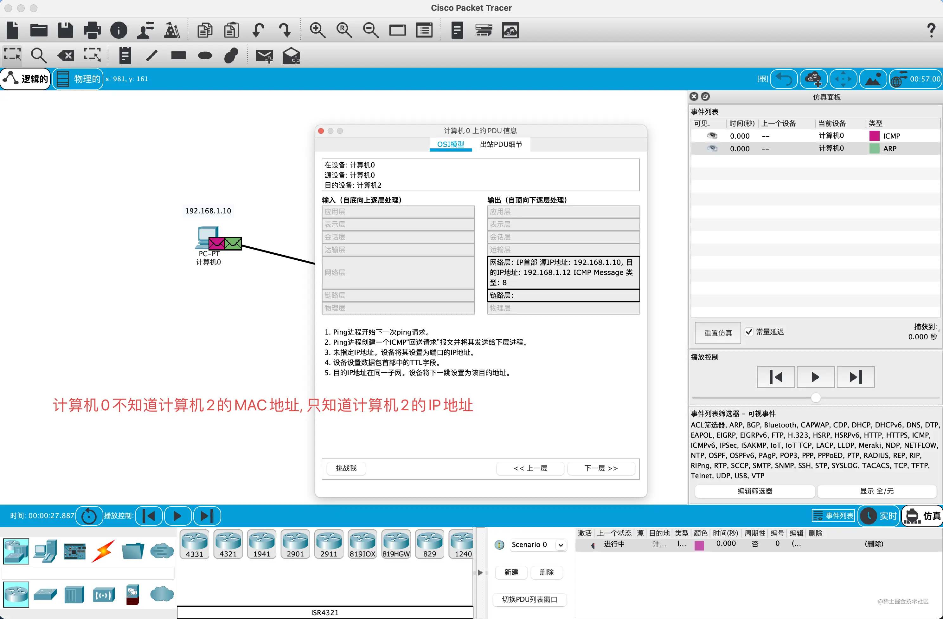Screen dimensions: 943x619
Task: Click the (删除) link in PDU list
Action: click(x=874, y=544)
